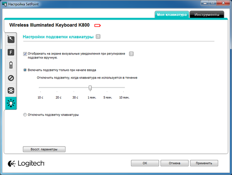Click the 'Отмена' button
This screenshot has height=175, width=232.
click(x=175, y=163)
